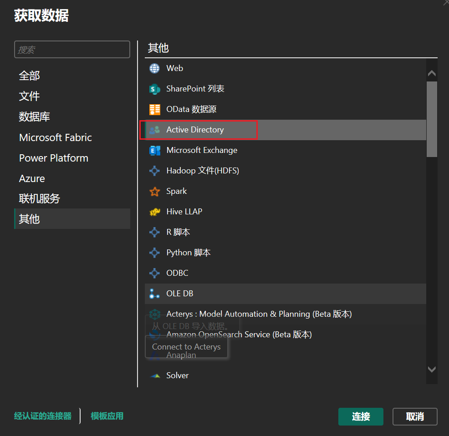
Task: Click the connector list scroll-down arrow
Action: point(432,369)
